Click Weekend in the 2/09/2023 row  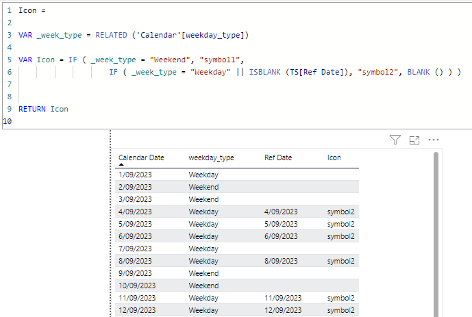click(x=203, y=187)
